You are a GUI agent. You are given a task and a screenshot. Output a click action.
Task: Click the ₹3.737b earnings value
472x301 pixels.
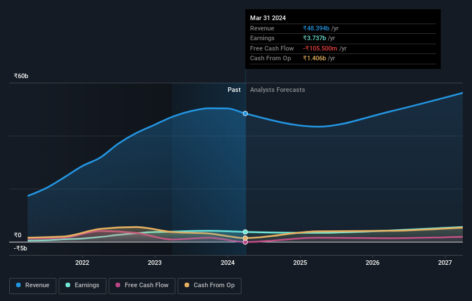(x=314, y=38)
